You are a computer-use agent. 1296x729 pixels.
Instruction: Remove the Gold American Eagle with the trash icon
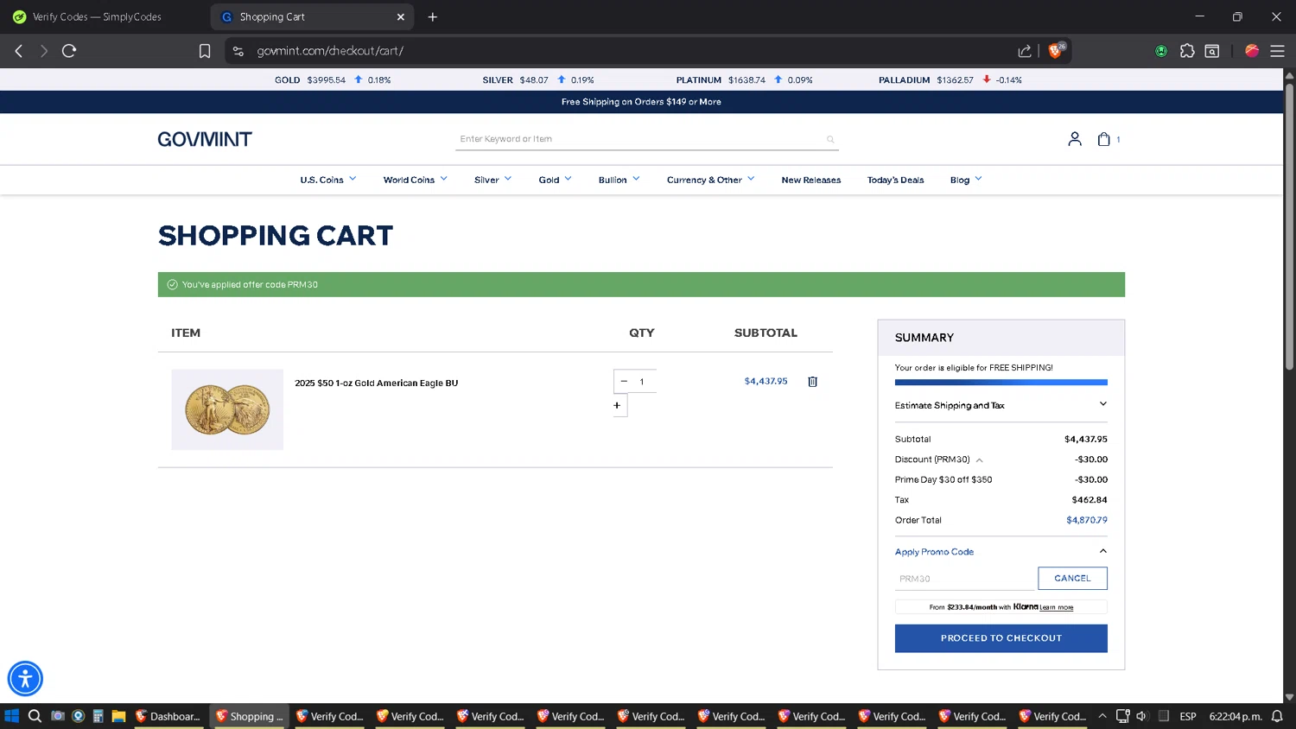point(812,382)
